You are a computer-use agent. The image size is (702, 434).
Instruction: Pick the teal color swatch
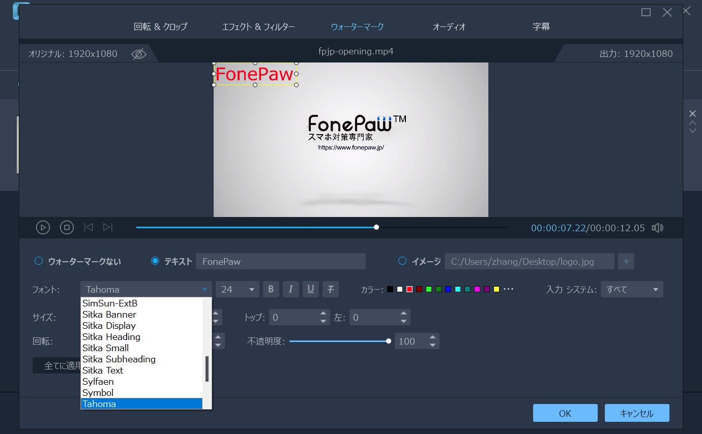(467, 289)
